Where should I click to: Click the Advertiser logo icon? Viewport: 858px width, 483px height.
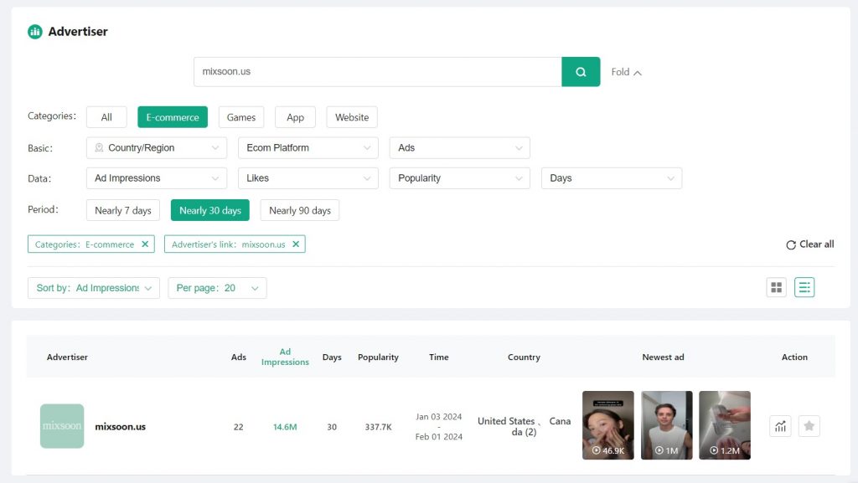pyautogui.click(x=34, y=31)
